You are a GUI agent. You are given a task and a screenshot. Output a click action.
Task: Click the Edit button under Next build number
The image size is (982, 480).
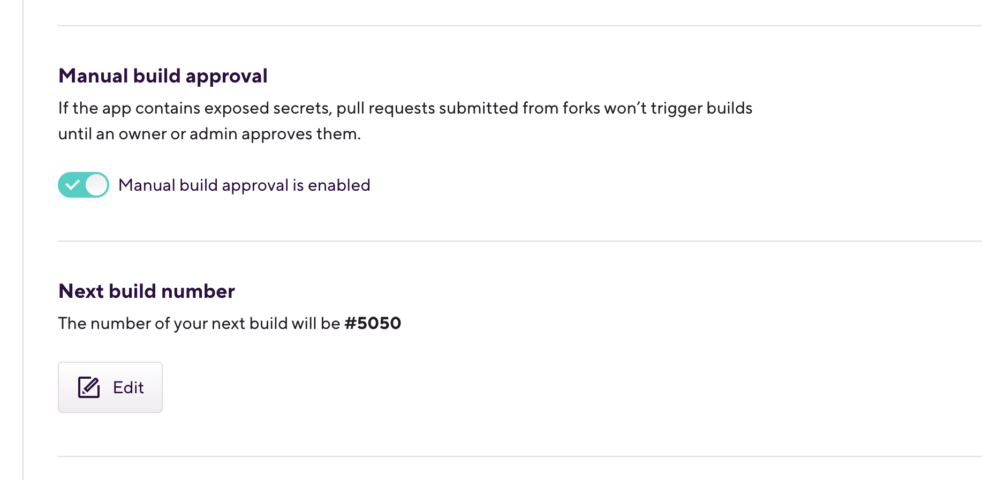pos(110,387)
